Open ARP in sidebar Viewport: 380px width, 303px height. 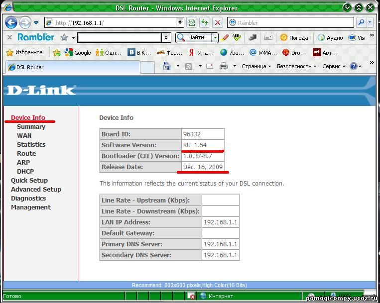pos(23,162)
